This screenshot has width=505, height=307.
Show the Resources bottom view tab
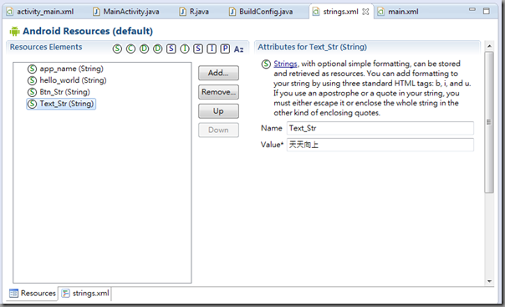pos(33,293)
